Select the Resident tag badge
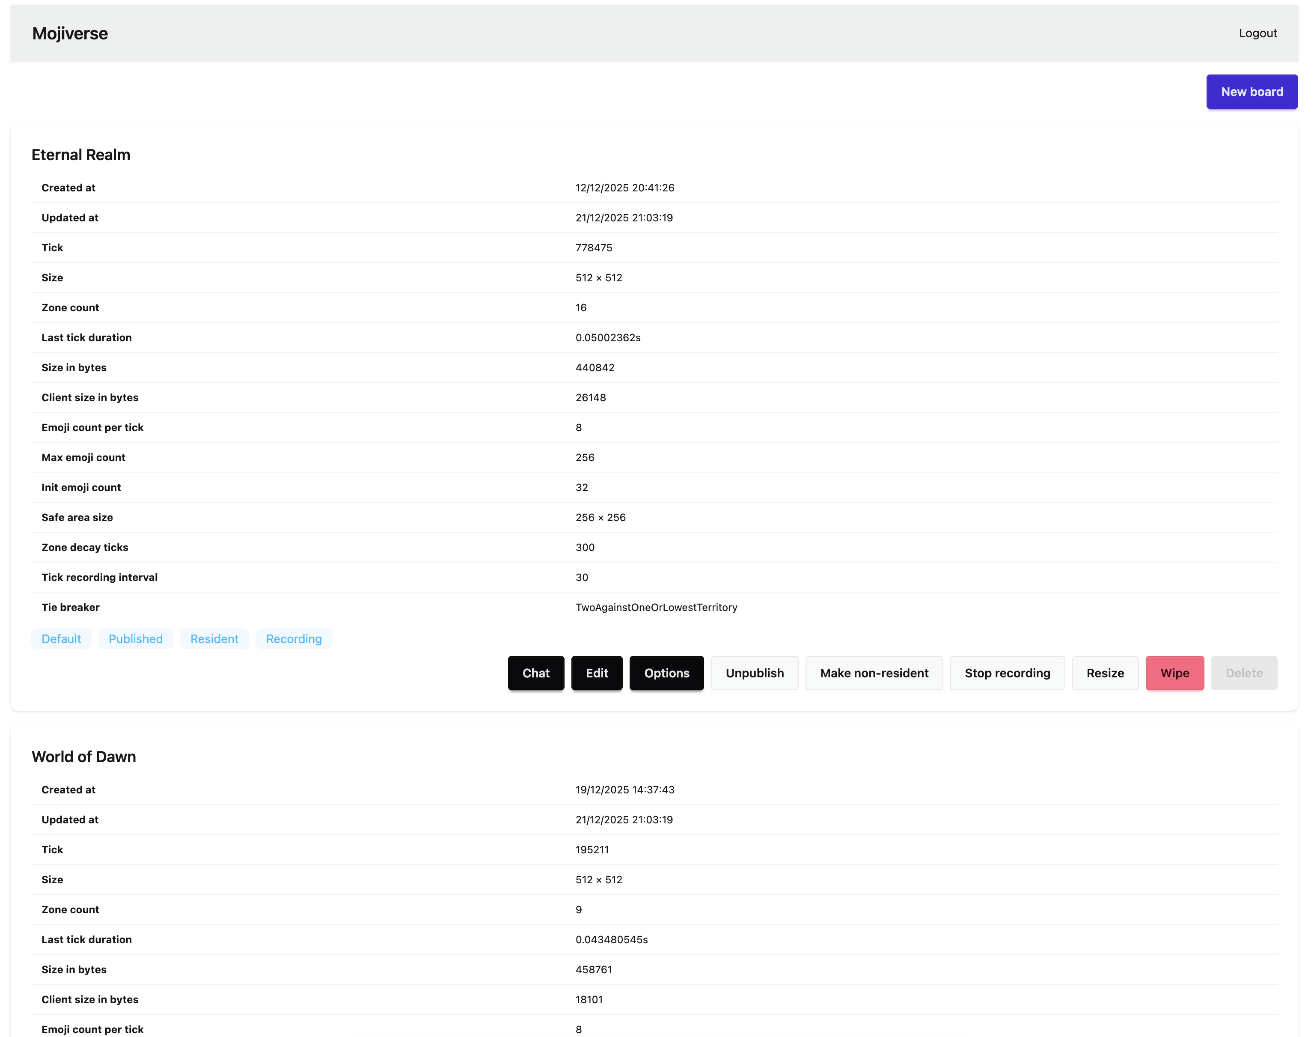Screen dimensions: 1314x1037 (x=214, y=639)
